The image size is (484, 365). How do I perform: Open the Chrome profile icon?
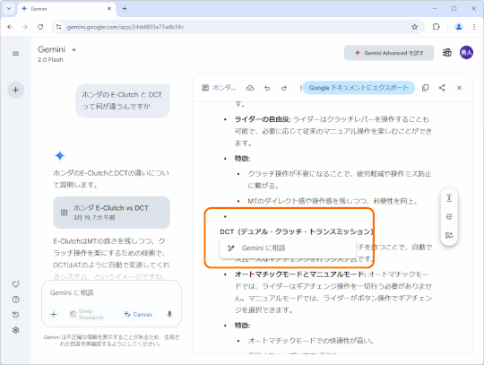[x=459, y=27]
